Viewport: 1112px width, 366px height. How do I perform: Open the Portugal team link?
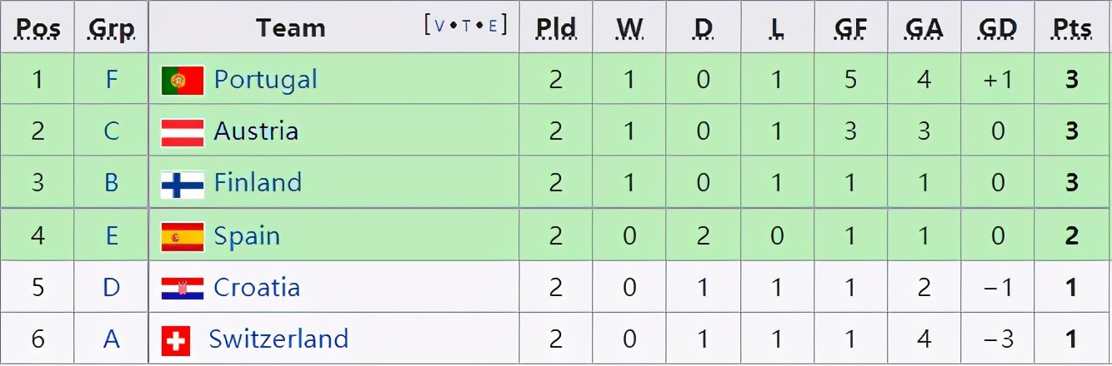[265, 80]
